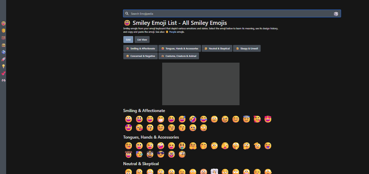
Task: Select the face savoring food emoji
Action: [x=128, y=146]
